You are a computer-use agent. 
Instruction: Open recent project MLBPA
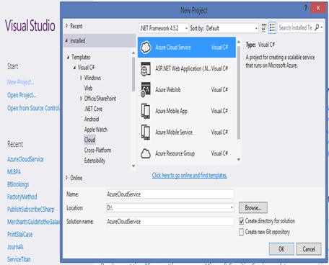(x=14, y=172)
